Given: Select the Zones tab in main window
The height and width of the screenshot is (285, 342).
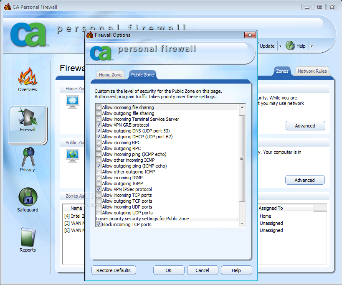Looking at the screenshot, I should coord(282,71).
